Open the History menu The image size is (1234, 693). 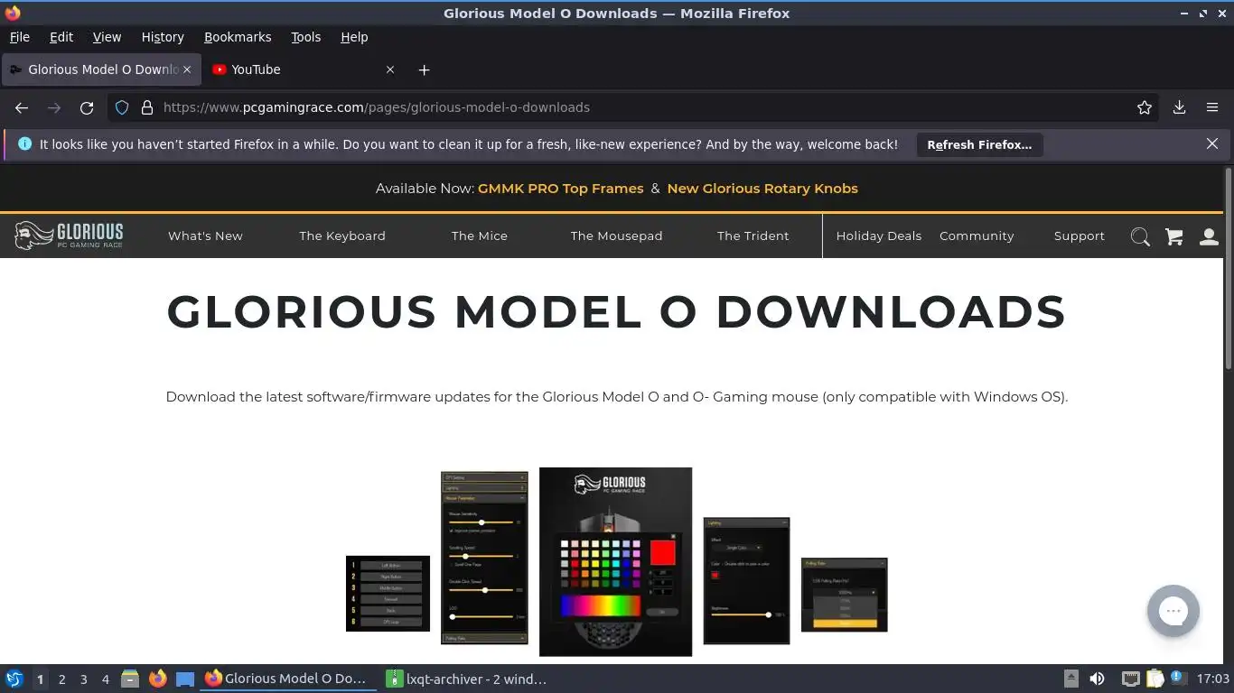tap(163, 37)
